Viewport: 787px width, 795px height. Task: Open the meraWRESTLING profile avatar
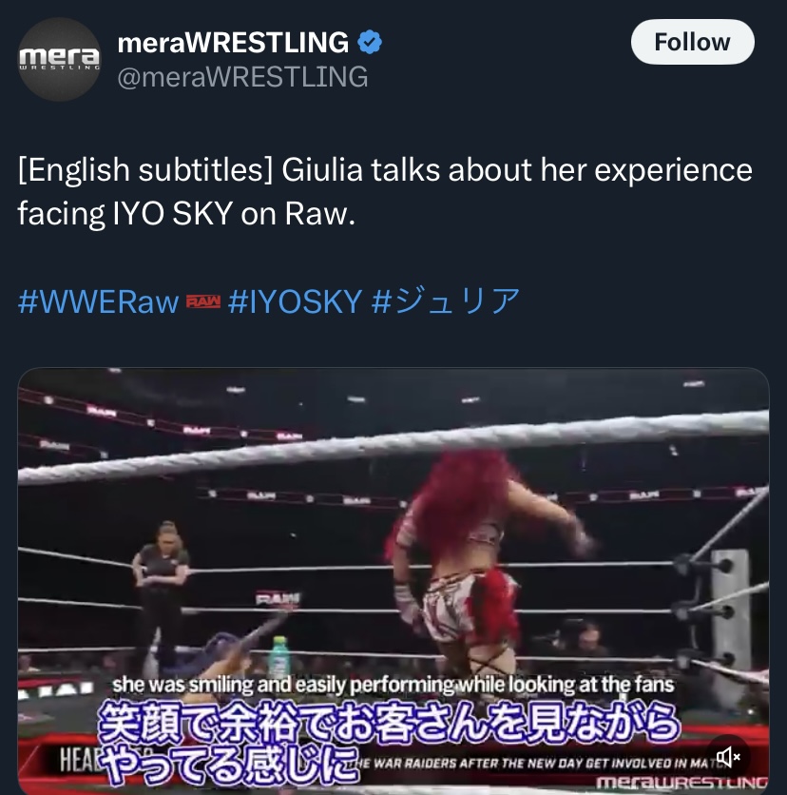coord(59,60)
